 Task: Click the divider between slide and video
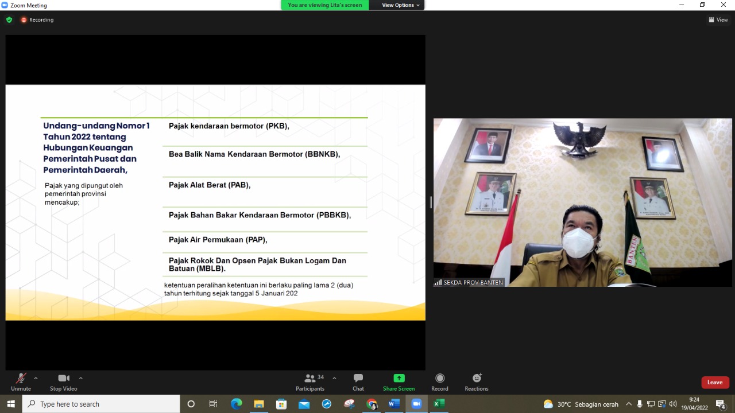tap(431, 202)
